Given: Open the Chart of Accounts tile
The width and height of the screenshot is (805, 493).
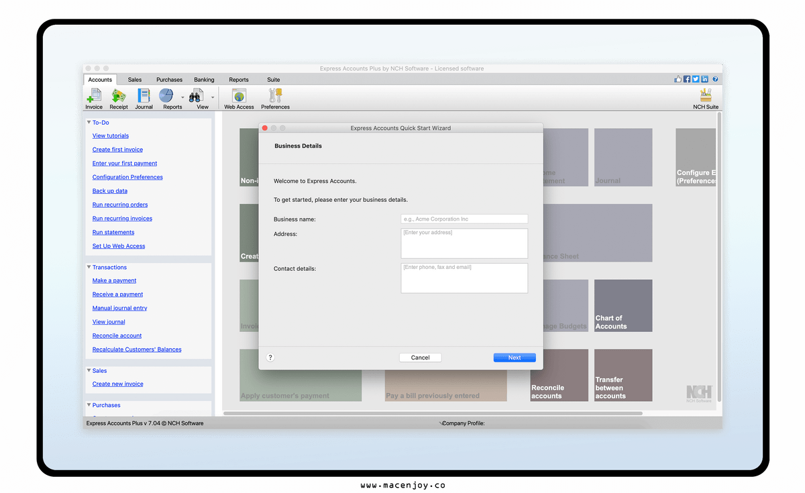Looking at the screenshot, I should coord(623,306).
